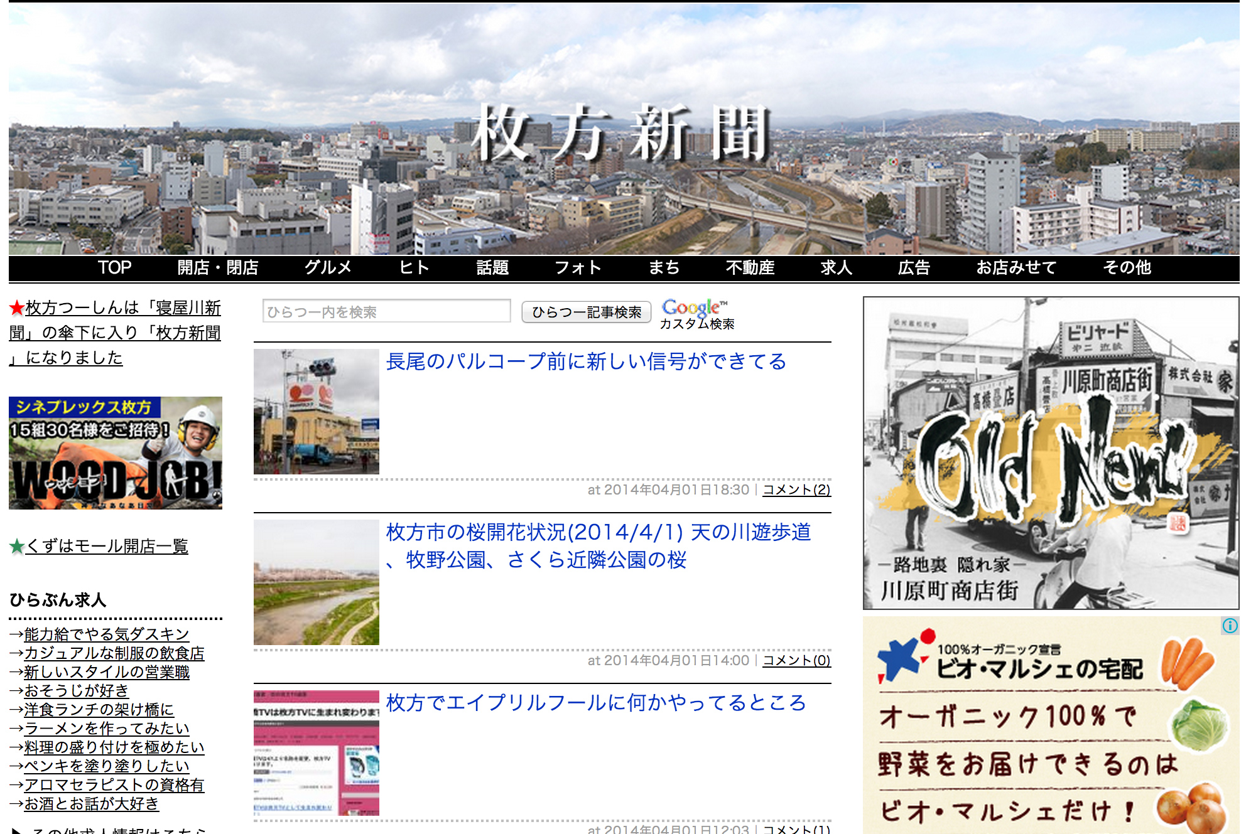Select the お店みせて menu item
Image resolution: width=1251 pixels, height=834 pixels.
[x=1016, y=268]
